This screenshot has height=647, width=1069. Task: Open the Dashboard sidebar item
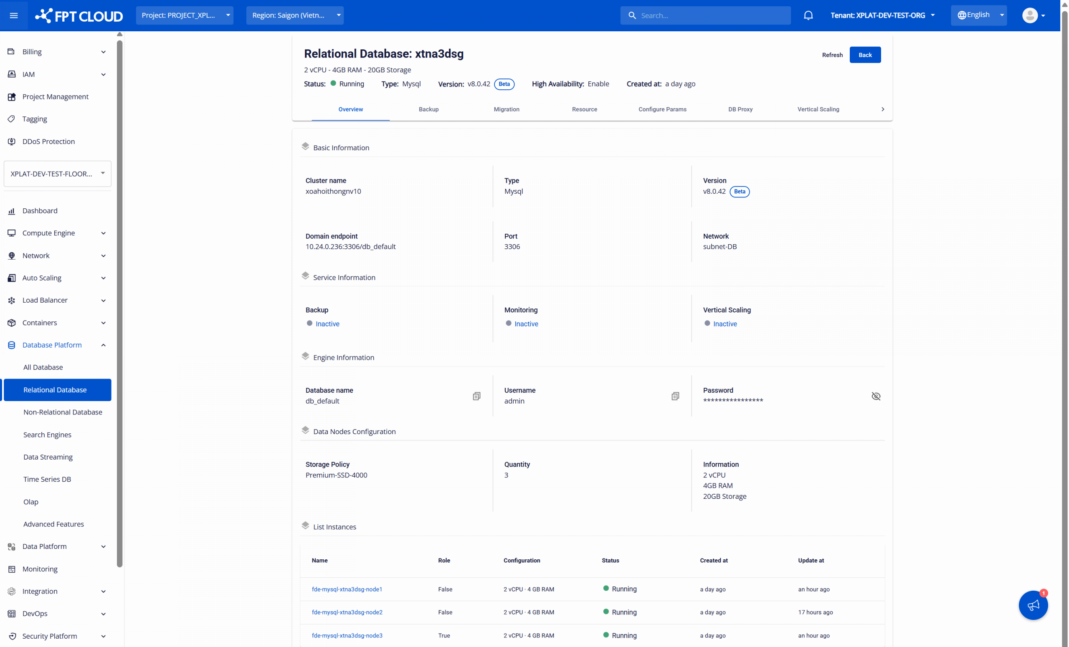[40, 210]
